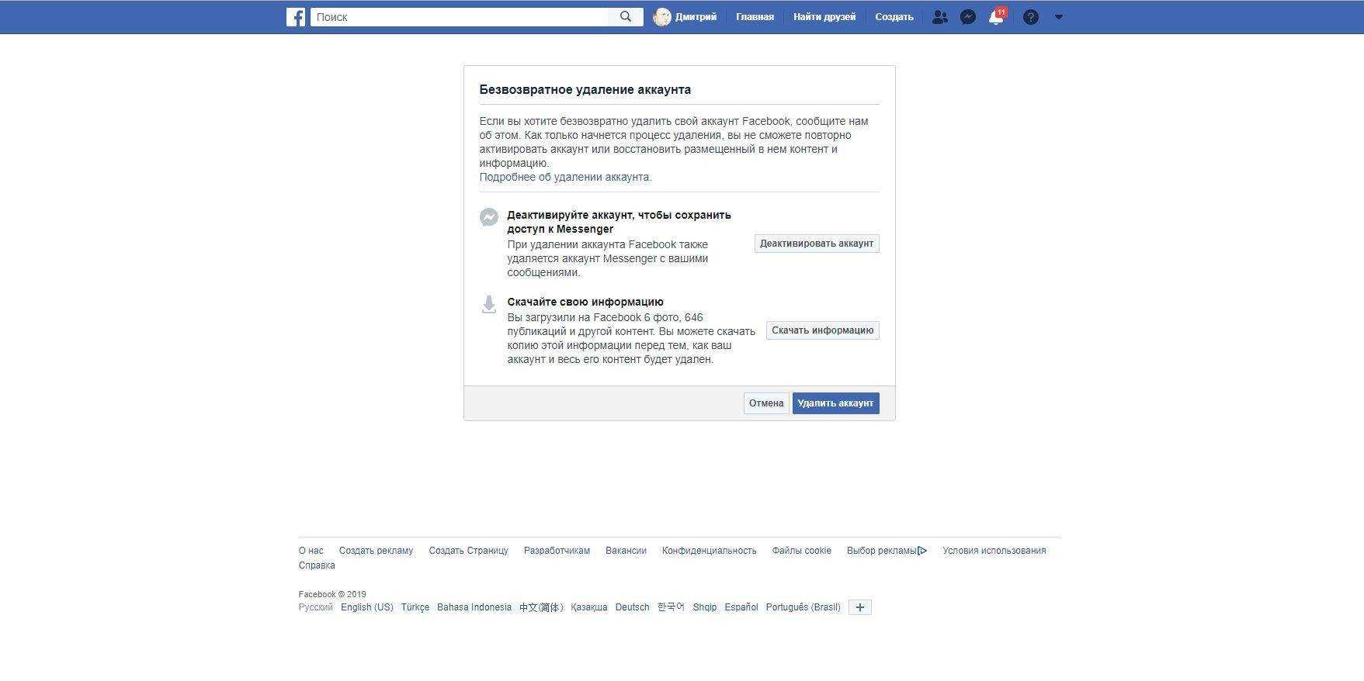Click the download arrow icon in dialog
The height and width of the screenshot is (681, 1364).
[x=489, y=304]
